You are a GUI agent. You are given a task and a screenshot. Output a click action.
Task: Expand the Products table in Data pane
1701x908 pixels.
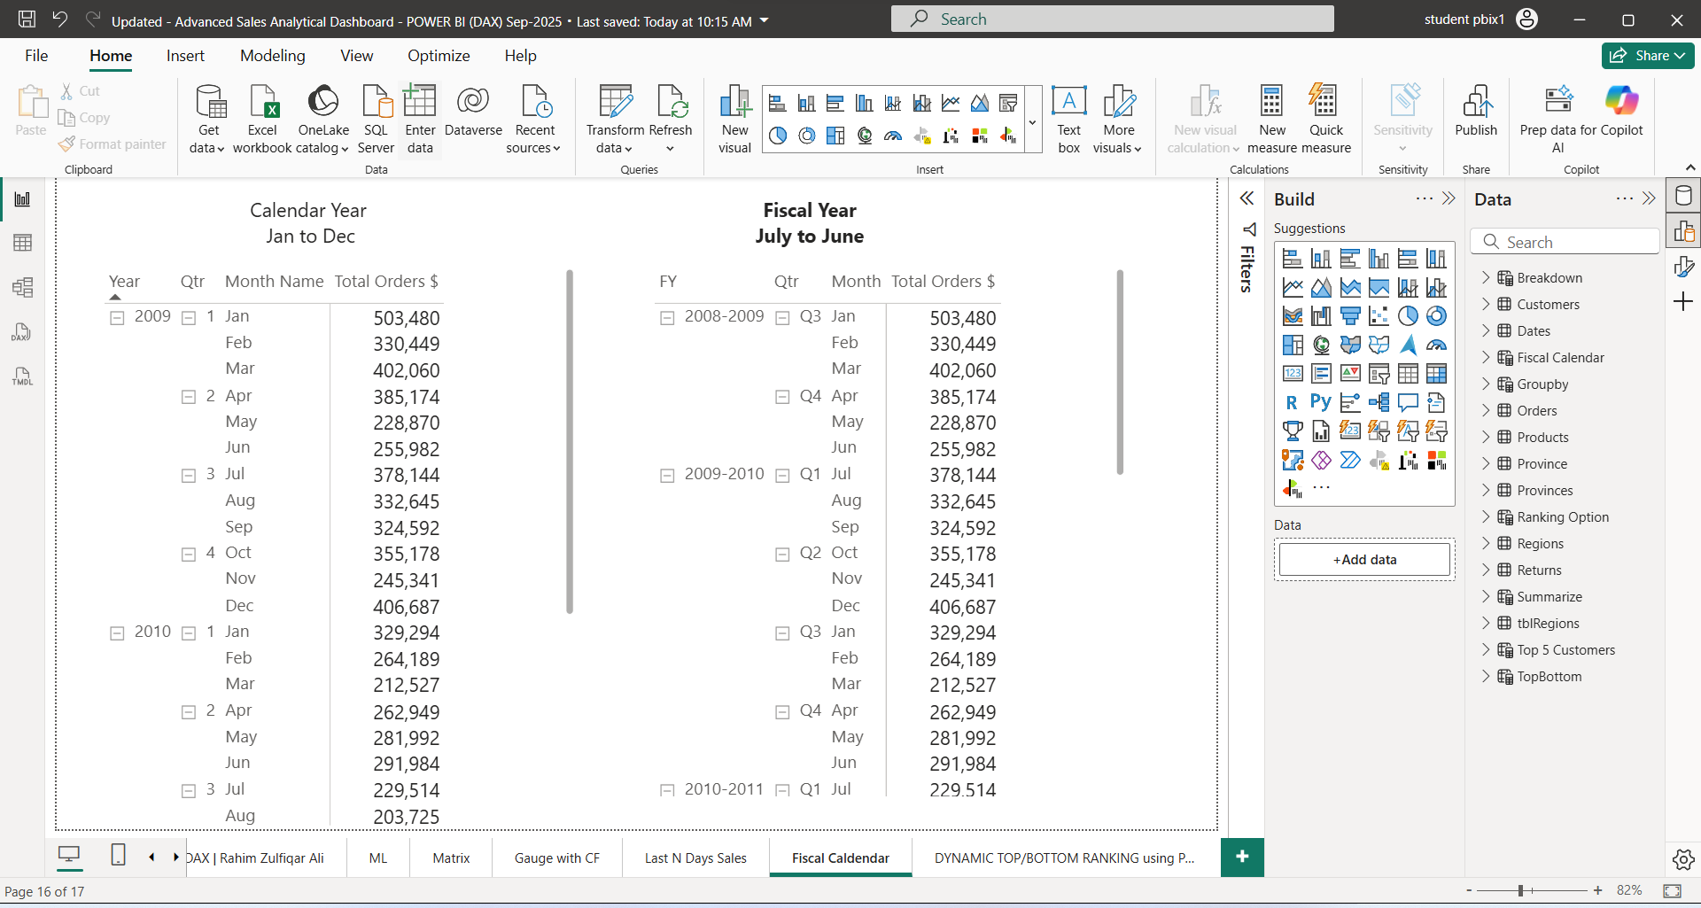(x=1487, y=437)
